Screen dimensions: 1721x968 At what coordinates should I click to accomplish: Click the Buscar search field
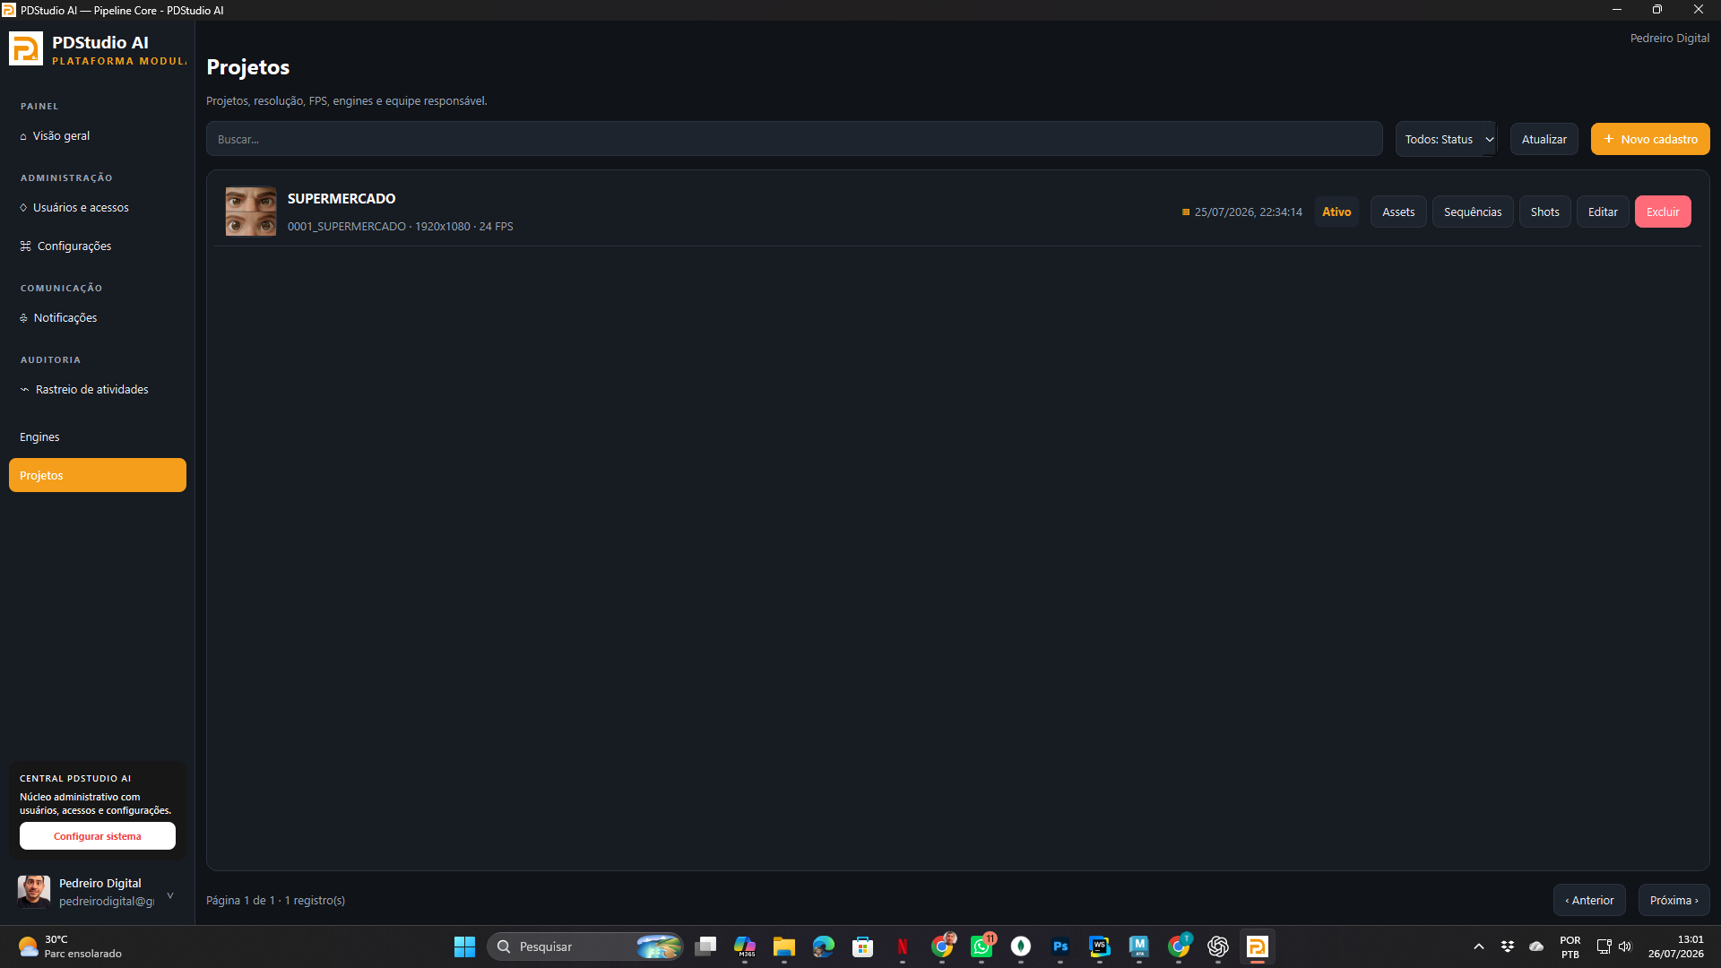[x=794, y=139]
